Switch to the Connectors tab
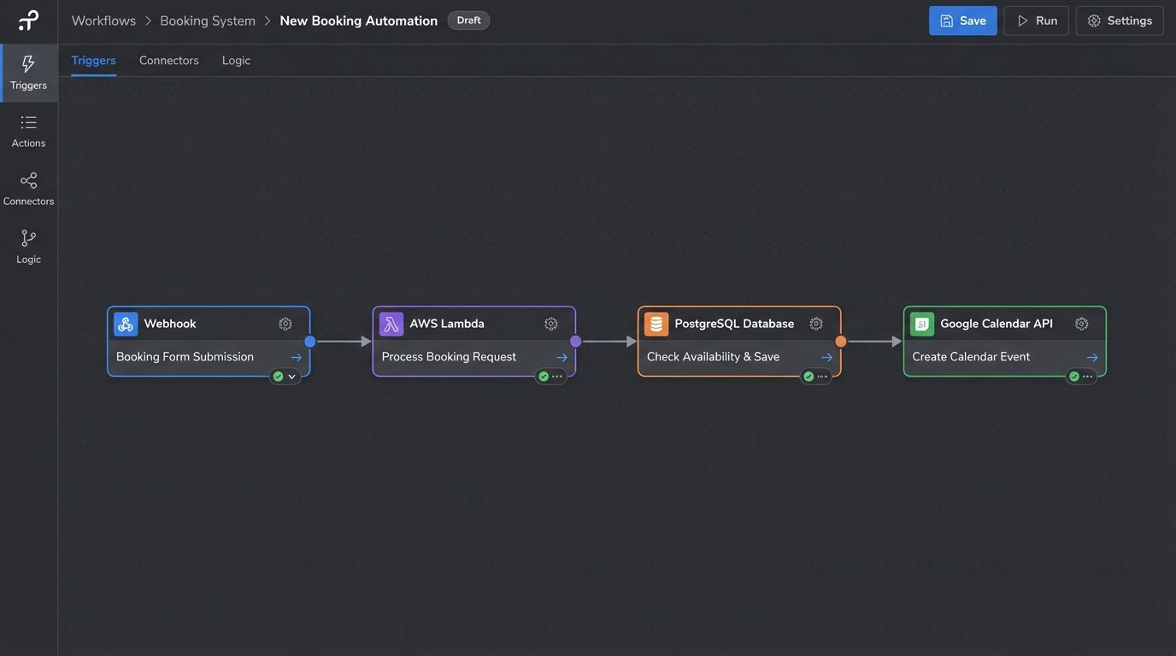This screenshot has width=1176, height=656. 168,60
